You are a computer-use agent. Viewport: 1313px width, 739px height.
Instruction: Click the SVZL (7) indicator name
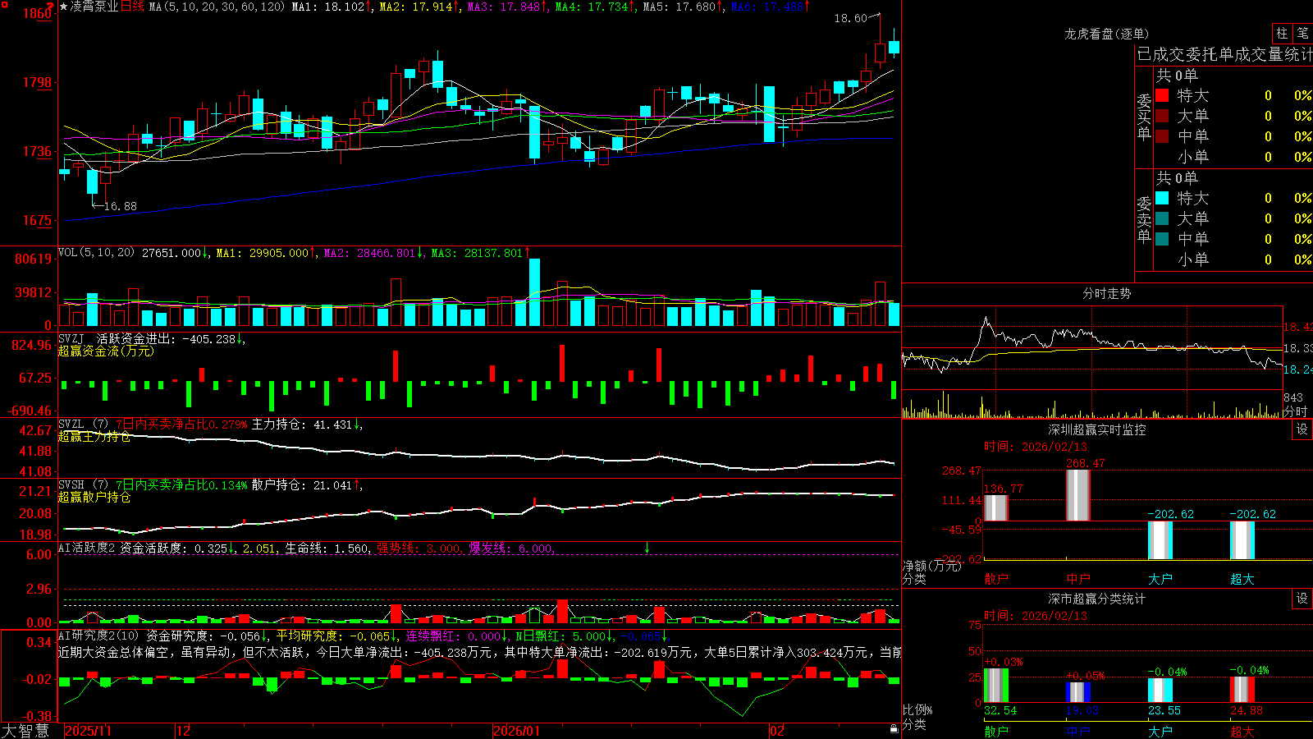83,425
